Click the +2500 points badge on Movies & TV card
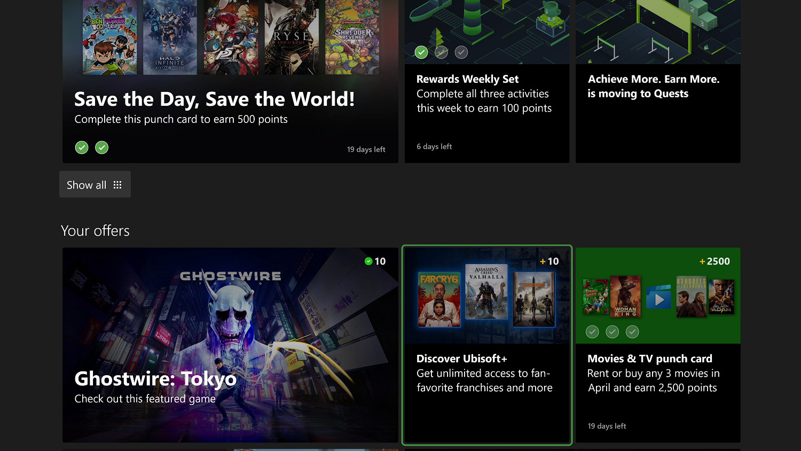This screenshot has width=801, height=451. click(714, 261)
